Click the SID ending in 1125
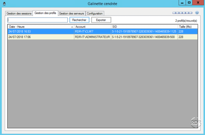Viewport: 205px width, 135px height. (144, 32)
